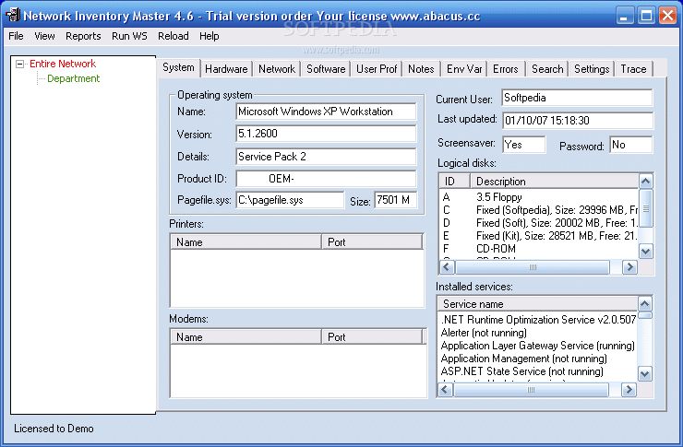This screenshot has height=447, width=683.
Task: Click the Screensaver field showing Yes
Action: pyautogui.click(x=524, y=145)
